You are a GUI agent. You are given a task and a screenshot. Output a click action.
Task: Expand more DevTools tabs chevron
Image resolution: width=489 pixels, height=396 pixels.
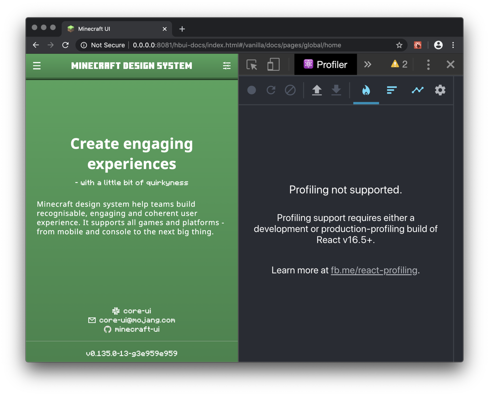(x=368, y=65)
